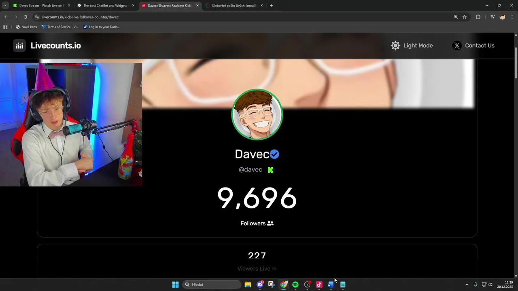Click the Davec channel name heading
The width and height of the screenshot is (518, 291).
(252, 154)
